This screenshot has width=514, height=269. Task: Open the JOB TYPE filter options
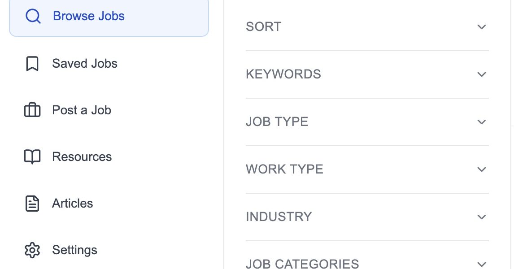(368, 121)
